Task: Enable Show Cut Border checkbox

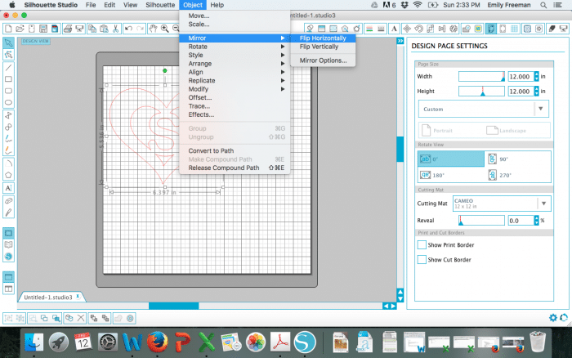Action: coord(422,259)
